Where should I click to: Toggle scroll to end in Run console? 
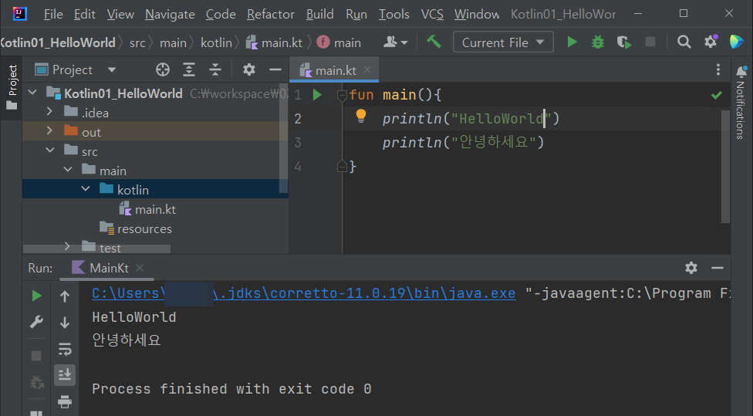click(x=65, y=374)
